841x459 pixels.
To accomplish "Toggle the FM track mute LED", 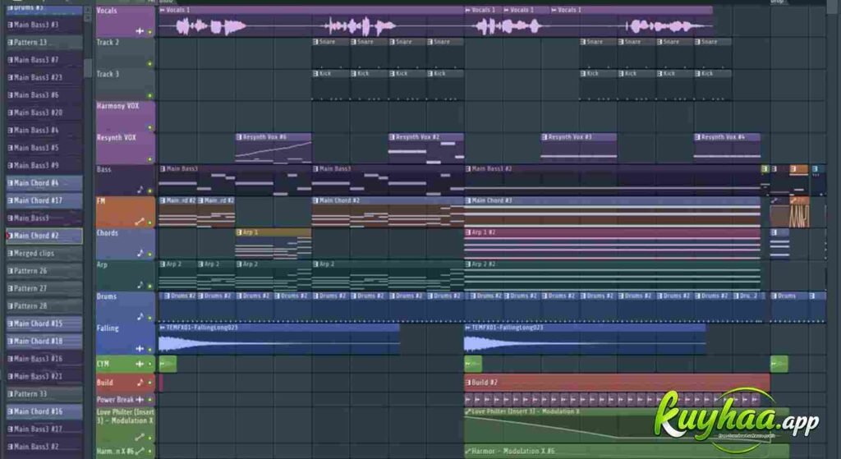I will (x=149, y=223).
